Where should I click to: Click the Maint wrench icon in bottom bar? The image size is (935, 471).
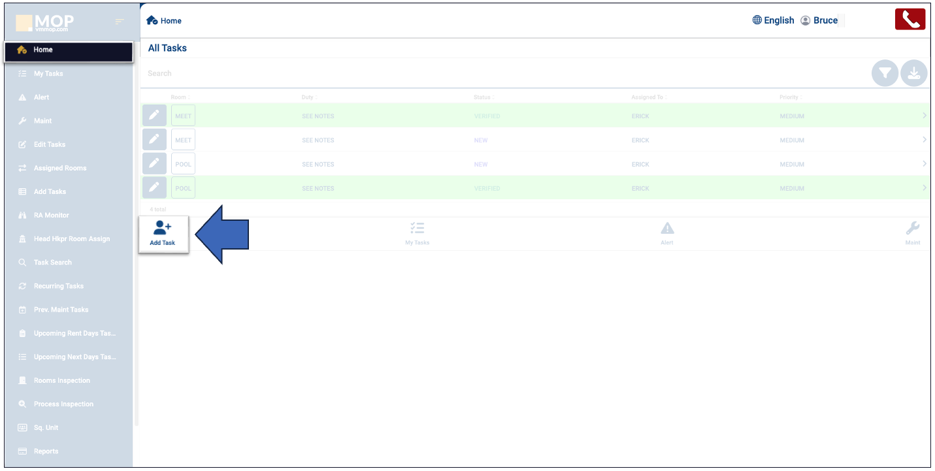[912, 229]
